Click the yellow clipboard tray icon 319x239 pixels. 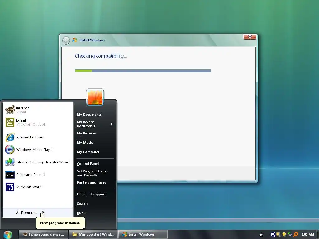click(x=278, y=234)
